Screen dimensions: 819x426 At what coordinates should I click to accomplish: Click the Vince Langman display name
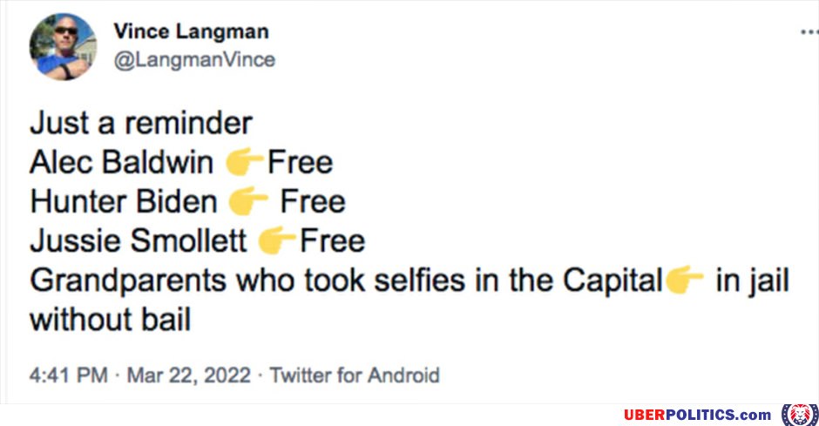pyautogui.click(x=191, y=31)
